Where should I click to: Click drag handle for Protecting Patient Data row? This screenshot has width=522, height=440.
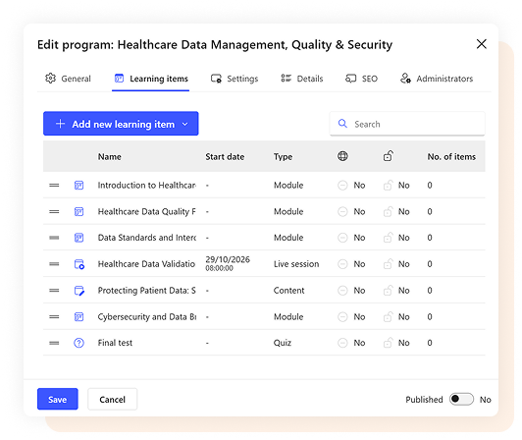tap(54, 291)
